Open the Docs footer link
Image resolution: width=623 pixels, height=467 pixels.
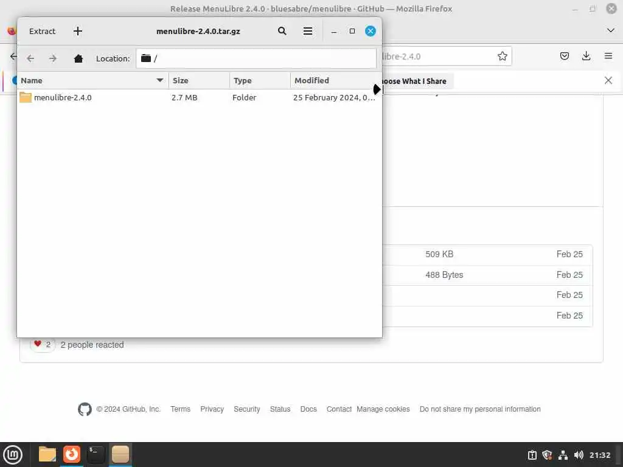[308, 409]
